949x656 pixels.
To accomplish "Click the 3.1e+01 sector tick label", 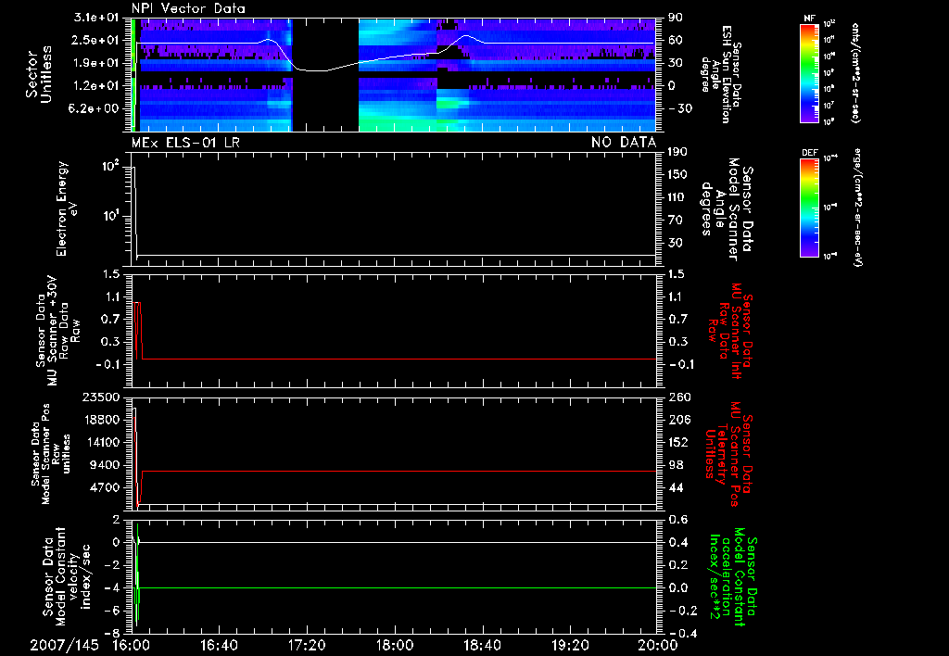I will [96, 18].
